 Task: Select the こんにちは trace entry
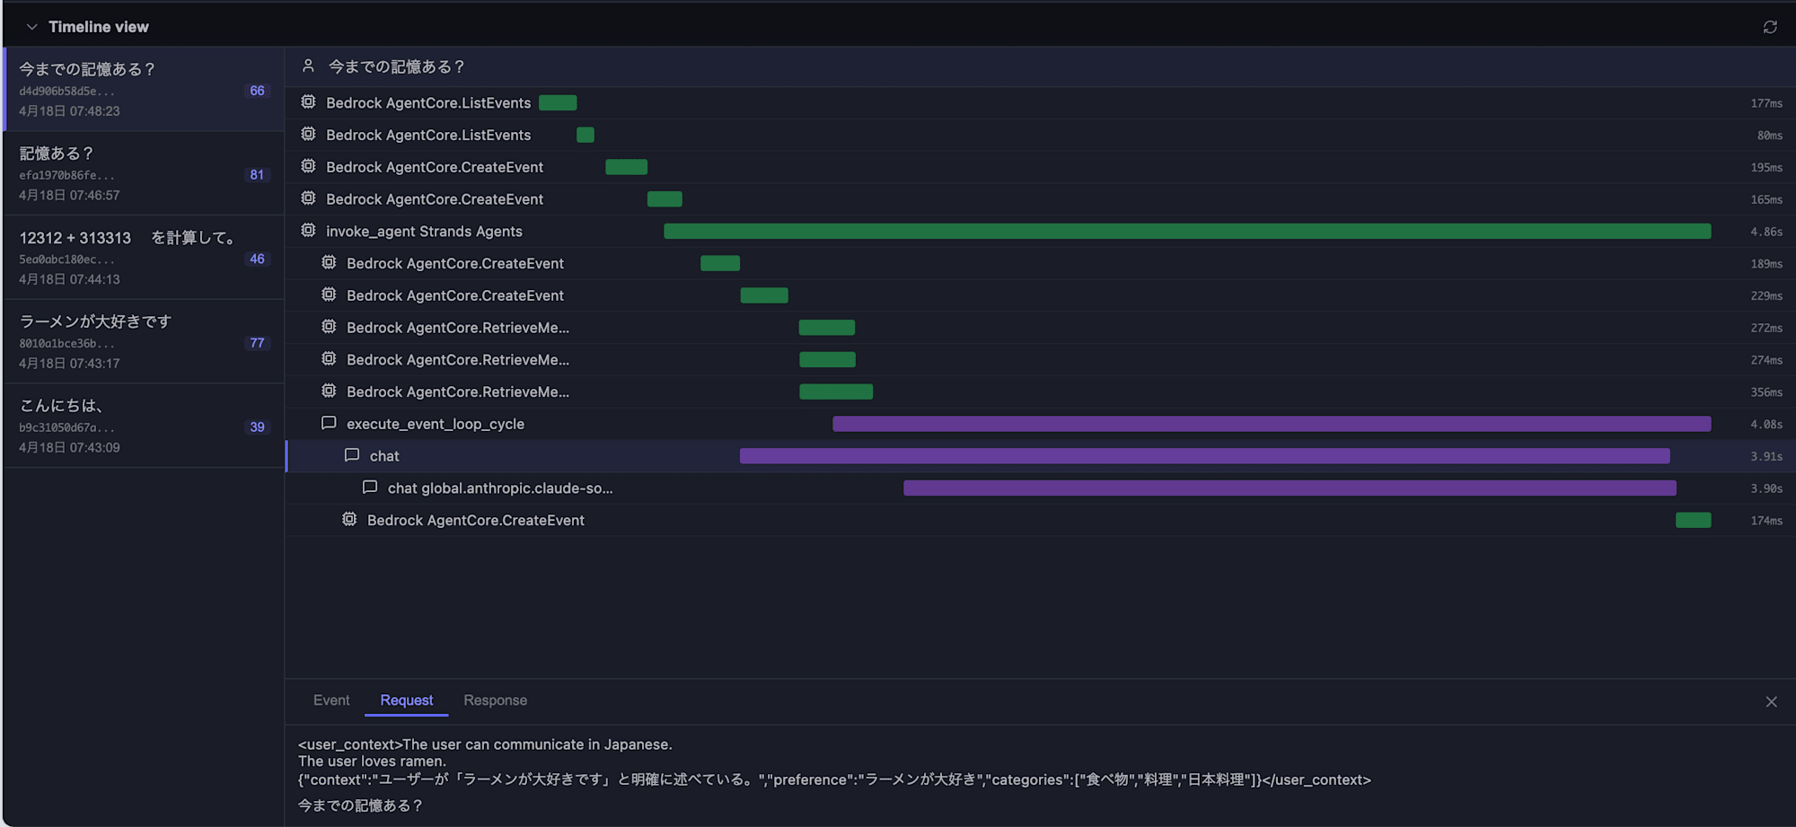pos(144,426)
